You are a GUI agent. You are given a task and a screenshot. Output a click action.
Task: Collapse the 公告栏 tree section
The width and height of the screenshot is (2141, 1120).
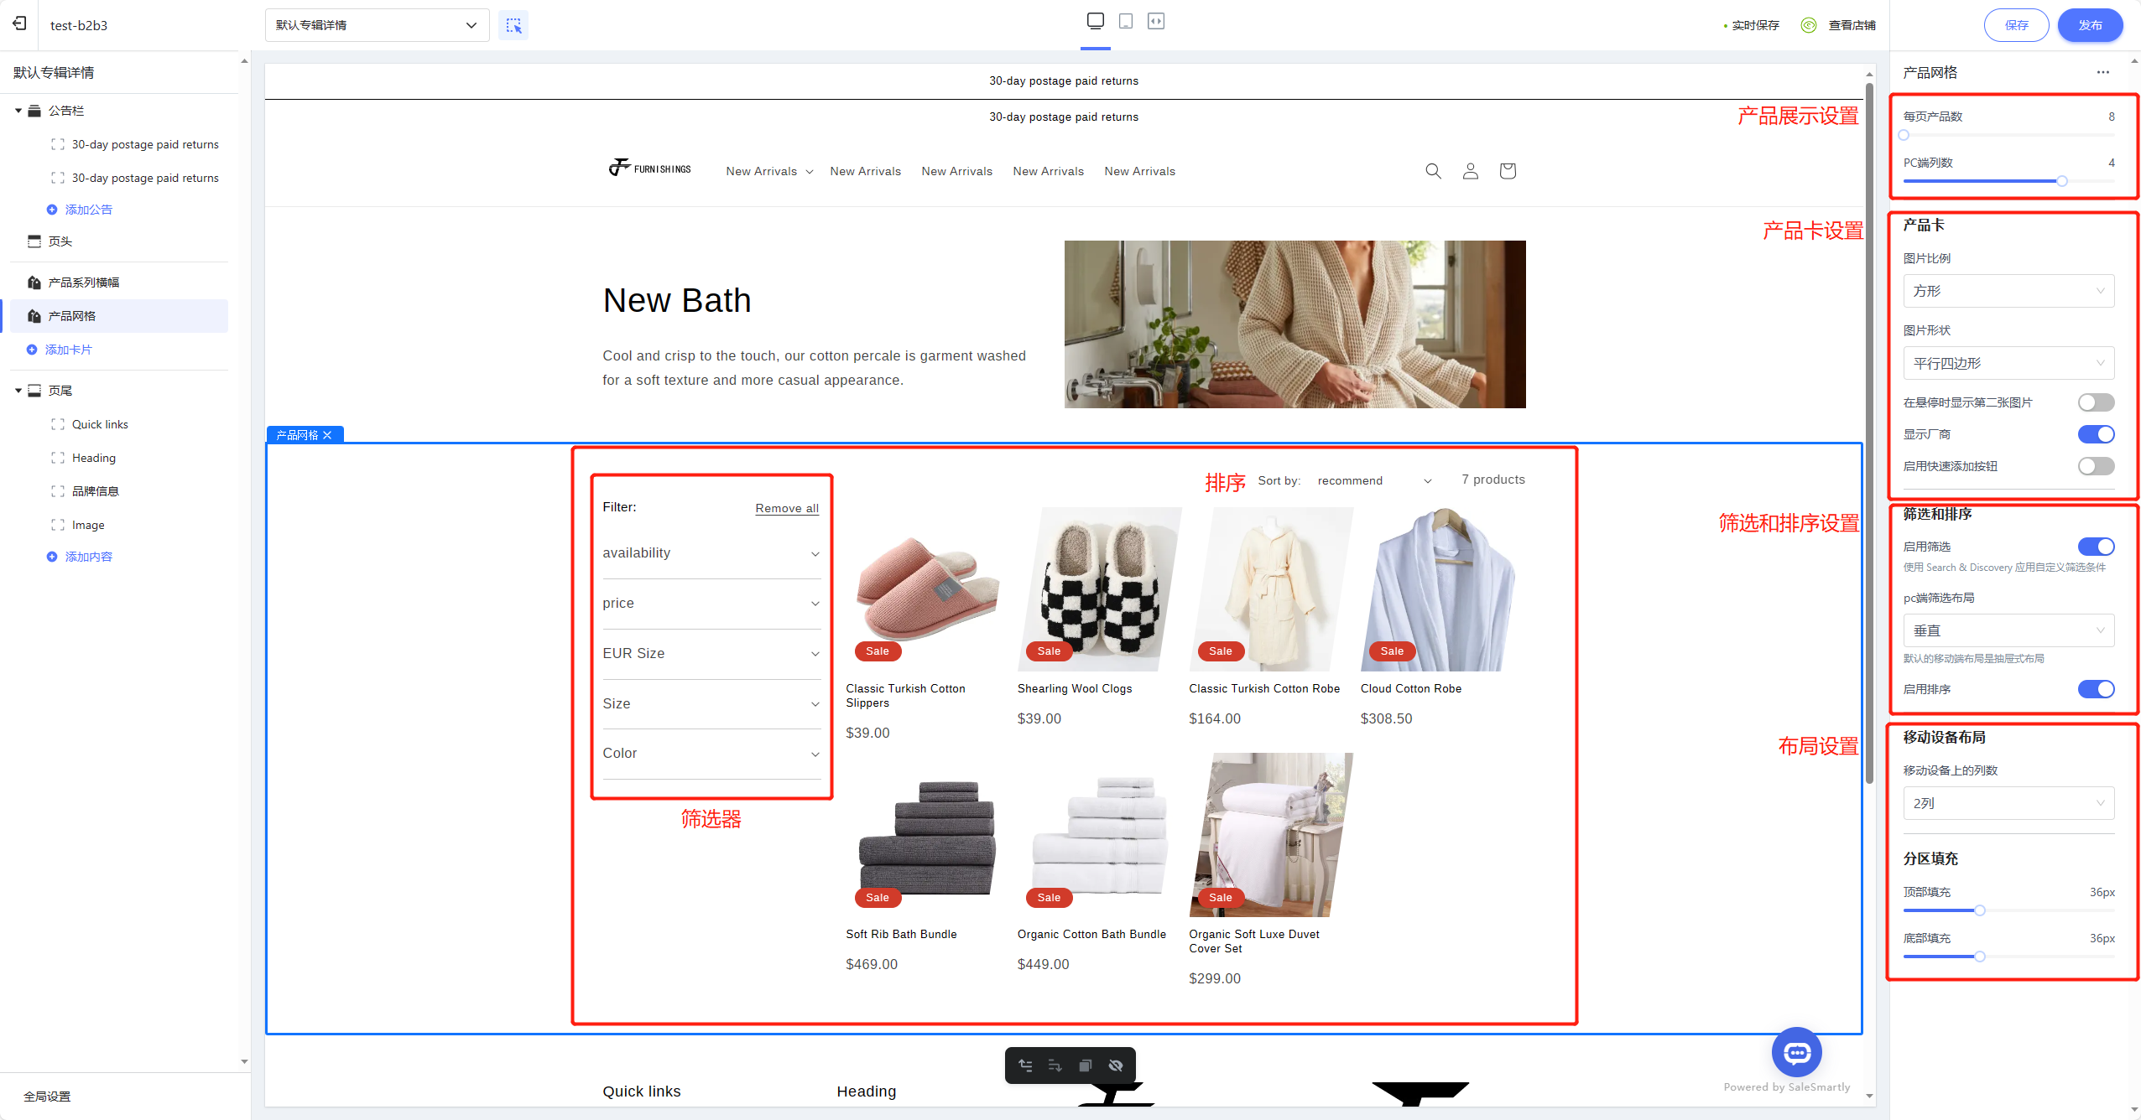[18, 111]
